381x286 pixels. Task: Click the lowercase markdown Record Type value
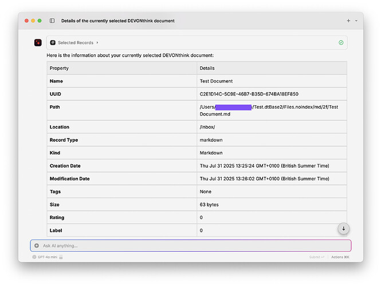[x=211, y=140]
